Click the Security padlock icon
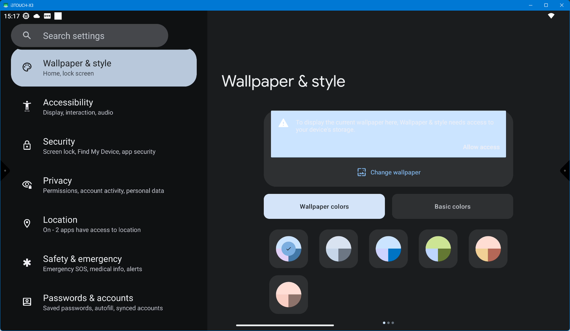Screen dimensions: 570x331 tap(27, 146)
